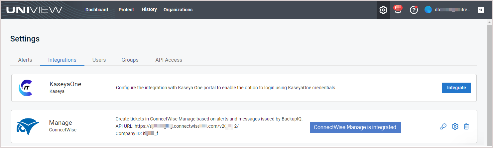Open the Organizations menu
This screenshot has height=148, width=493.
pyautogui.click(x=178, y=10)
